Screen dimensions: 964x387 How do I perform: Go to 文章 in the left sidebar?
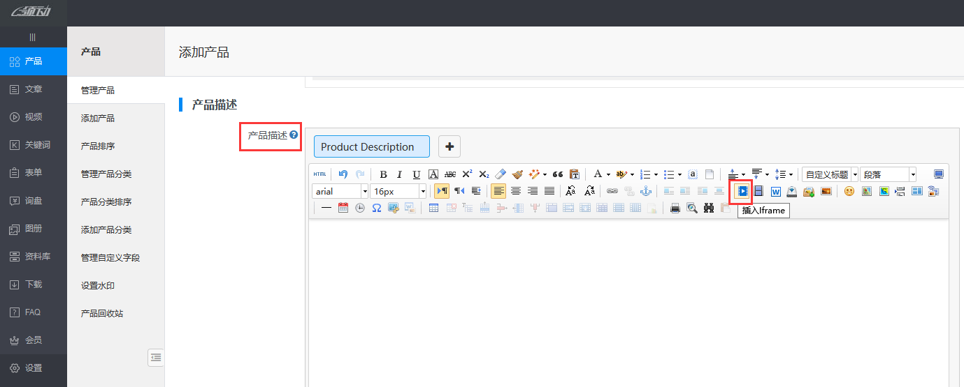pyautogui.click(x=33, y=89)
